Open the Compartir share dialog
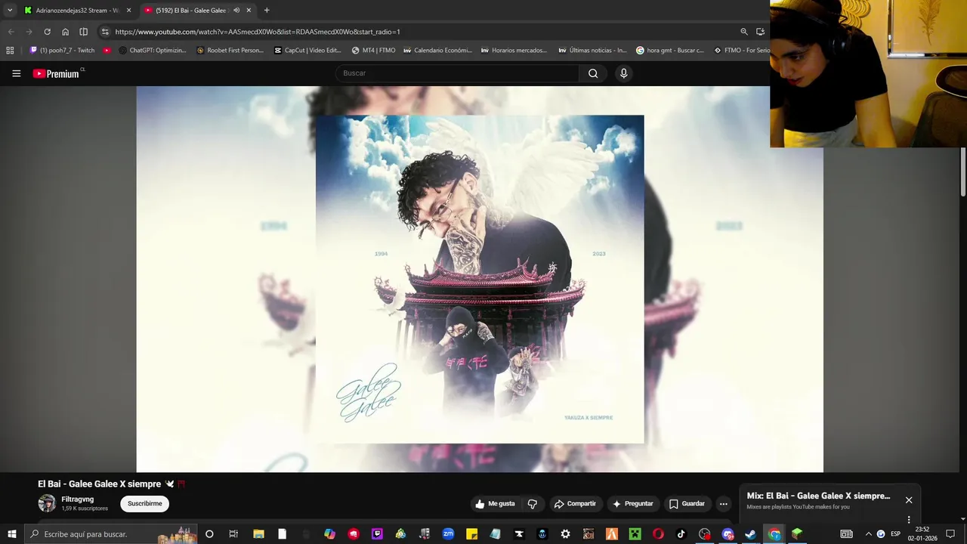The image size is (967, 544). [575, 504]
